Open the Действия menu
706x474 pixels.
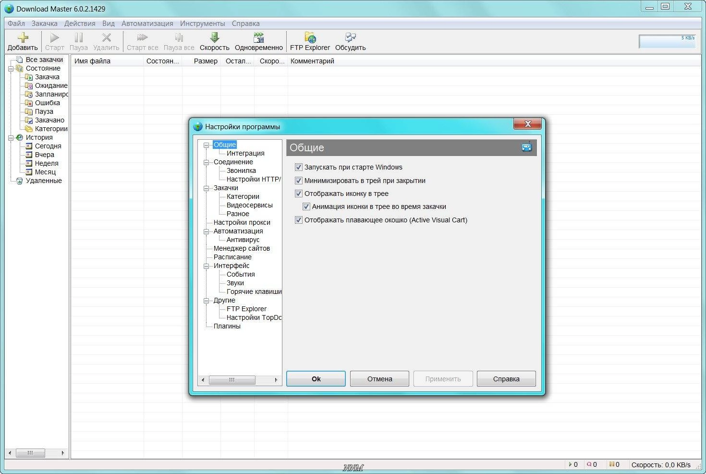click(x=80, y=24)
